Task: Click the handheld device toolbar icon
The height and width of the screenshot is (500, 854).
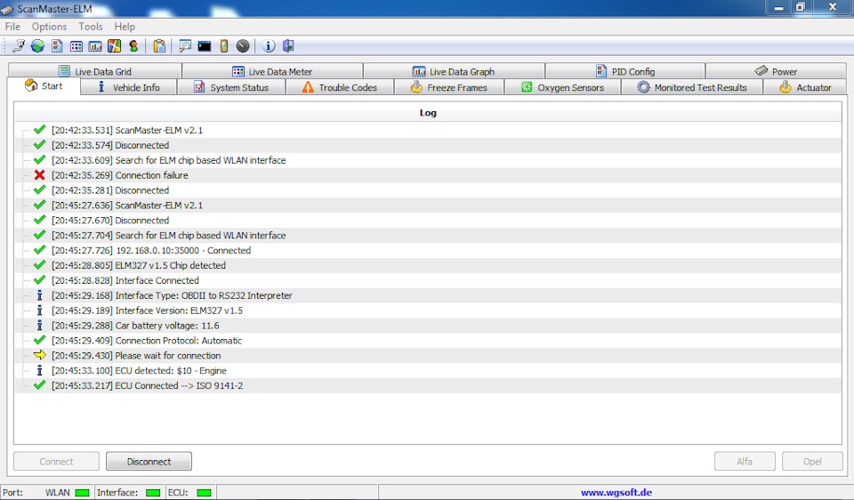Action: click(x=224, y=46)
